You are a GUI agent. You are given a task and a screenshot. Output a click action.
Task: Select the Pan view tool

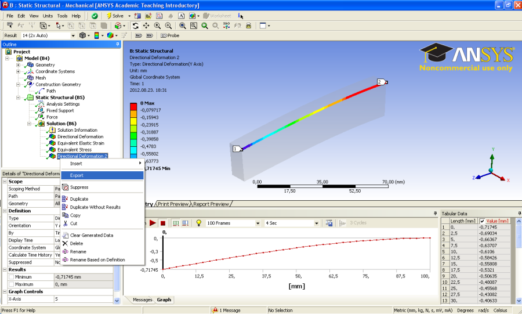pyautogui.click(x=146, y=26)
